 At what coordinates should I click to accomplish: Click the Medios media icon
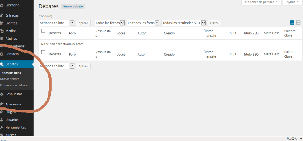pos(2,31)
